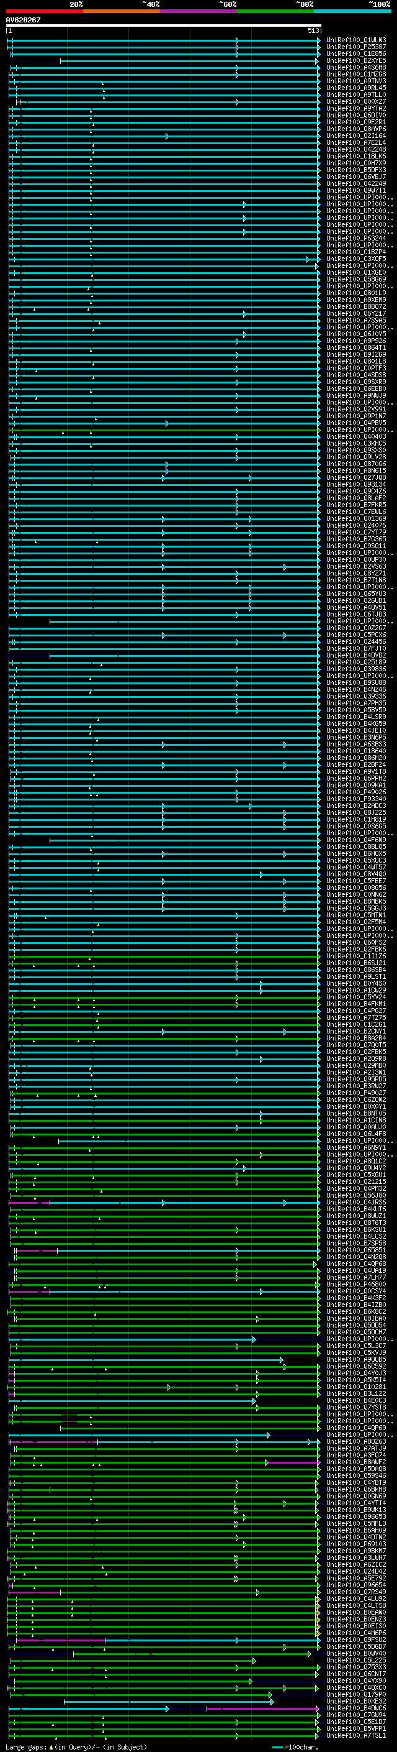397x1752 pixels.
Task: Open hit UniRef100_A0AUJ0
Action: tap(356, 1127)
